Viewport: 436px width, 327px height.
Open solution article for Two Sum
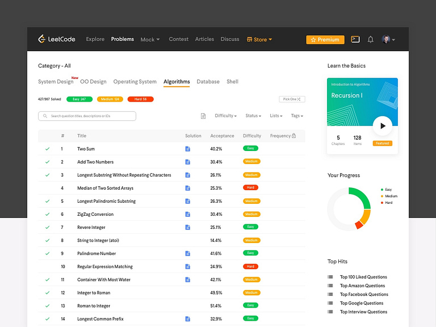188,149
